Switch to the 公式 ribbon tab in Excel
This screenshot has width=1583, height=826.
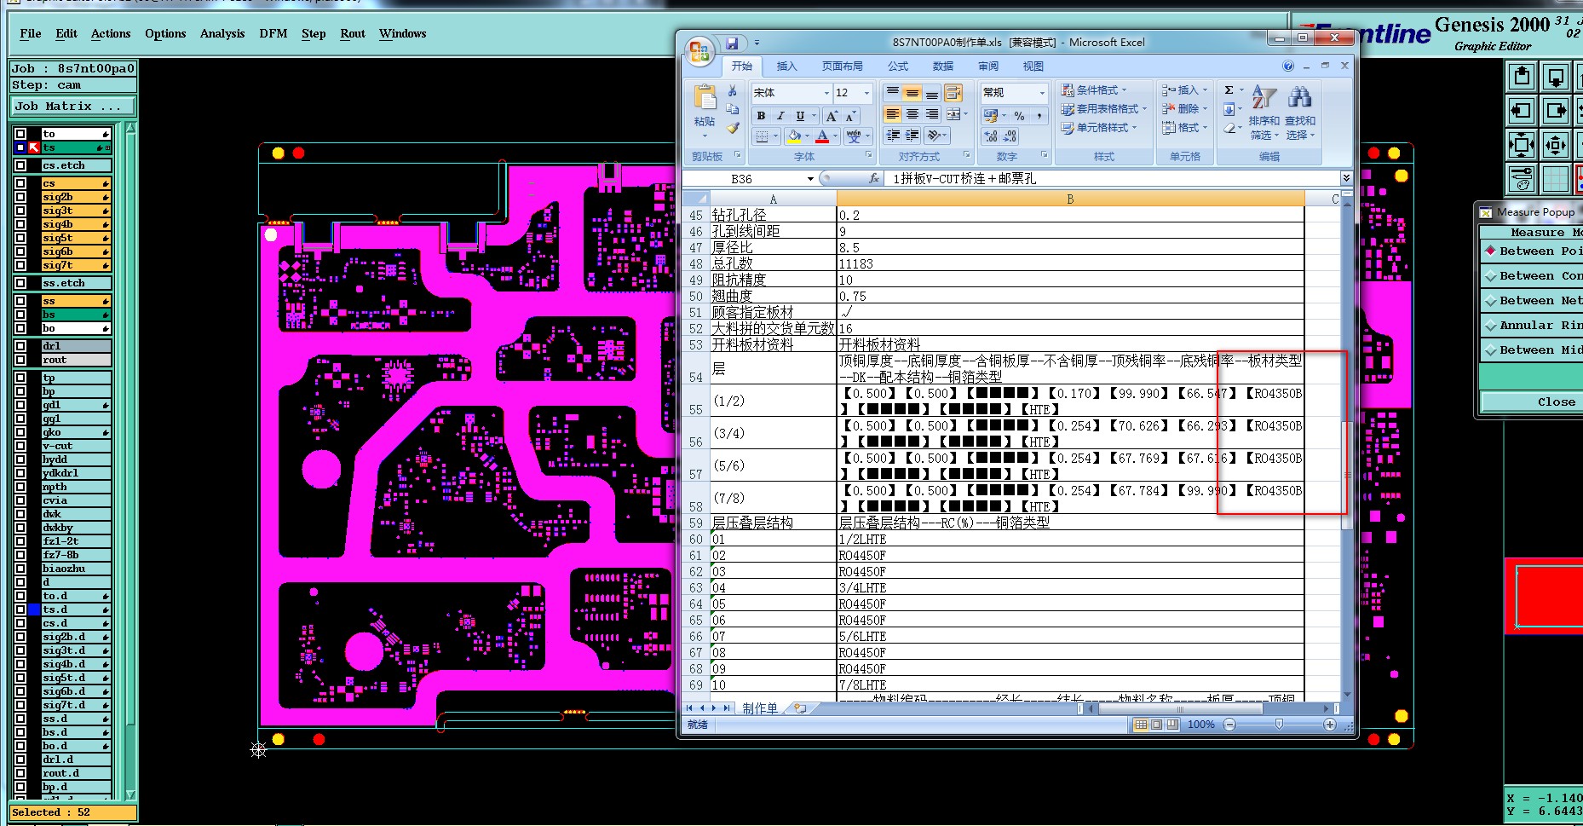pos(898,66)
